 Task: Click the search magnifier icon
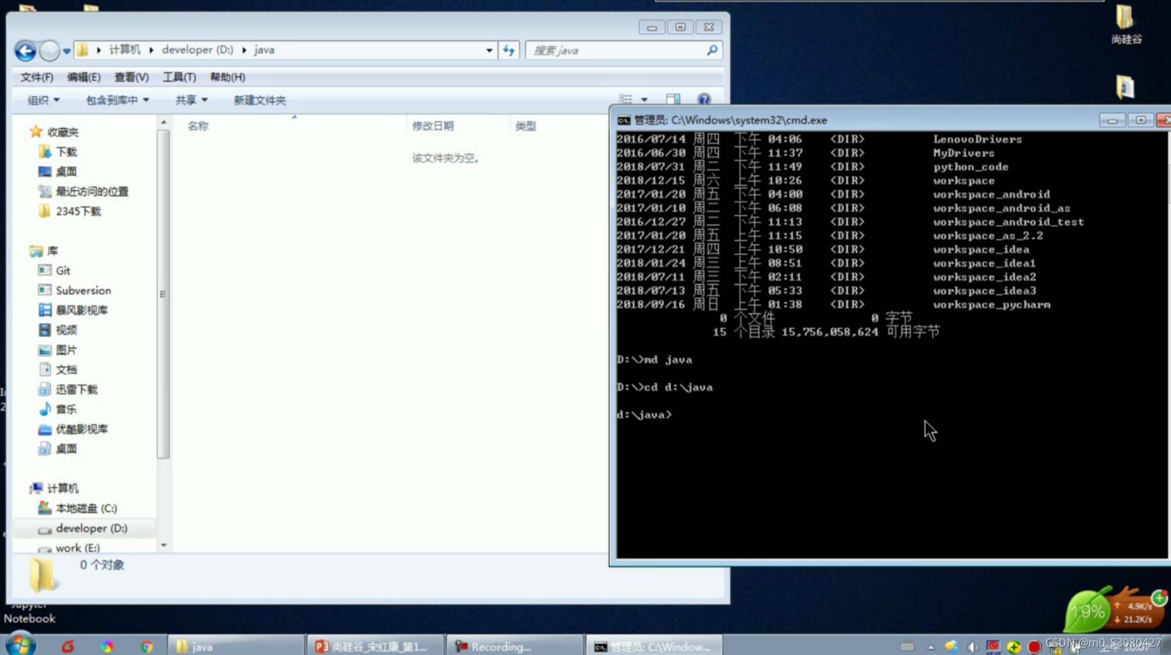point(712,50)
